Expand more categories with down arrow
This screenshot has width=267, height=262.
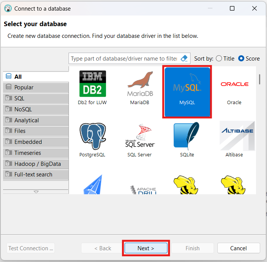click(36, 192)
